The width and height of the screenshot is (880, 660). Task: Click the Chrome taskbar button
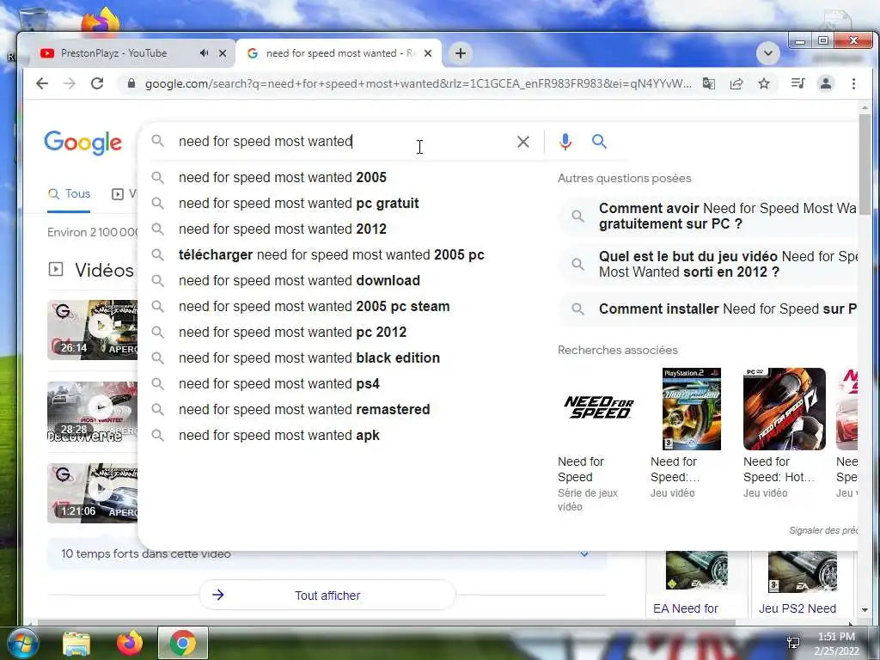click(x=182, y=643)
